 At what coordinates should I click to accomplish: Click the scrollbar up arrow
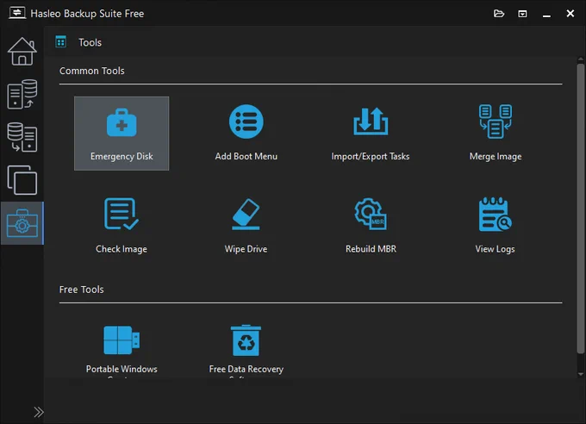[580, 59]
